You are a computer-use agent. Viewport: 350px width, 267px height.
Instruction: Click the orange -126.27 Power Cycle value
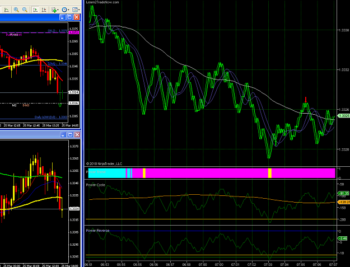tap(344, 202)
